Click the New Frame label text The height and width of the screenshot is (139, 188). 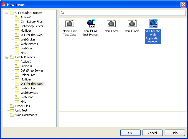coord(132,31)
